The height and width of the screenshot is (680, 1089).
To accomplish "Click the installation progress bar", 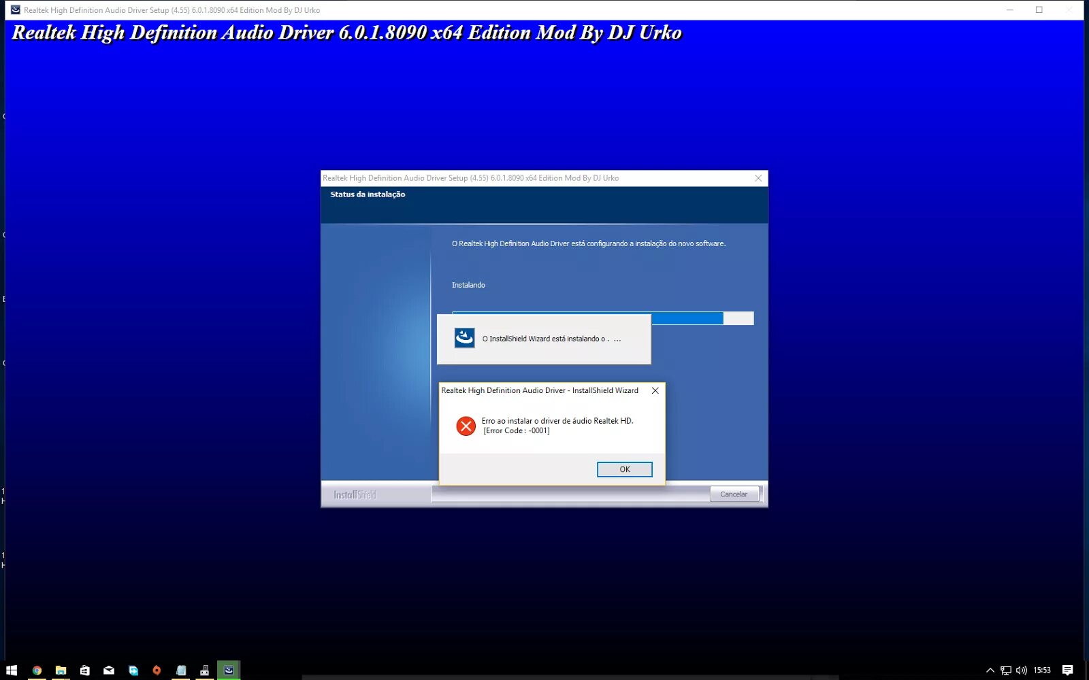I will click(x=603, y=318).
